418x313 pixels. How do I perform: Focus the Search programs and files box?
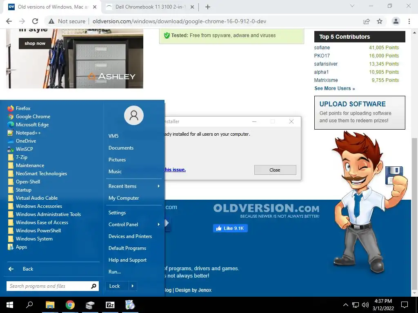pos(49,286)
